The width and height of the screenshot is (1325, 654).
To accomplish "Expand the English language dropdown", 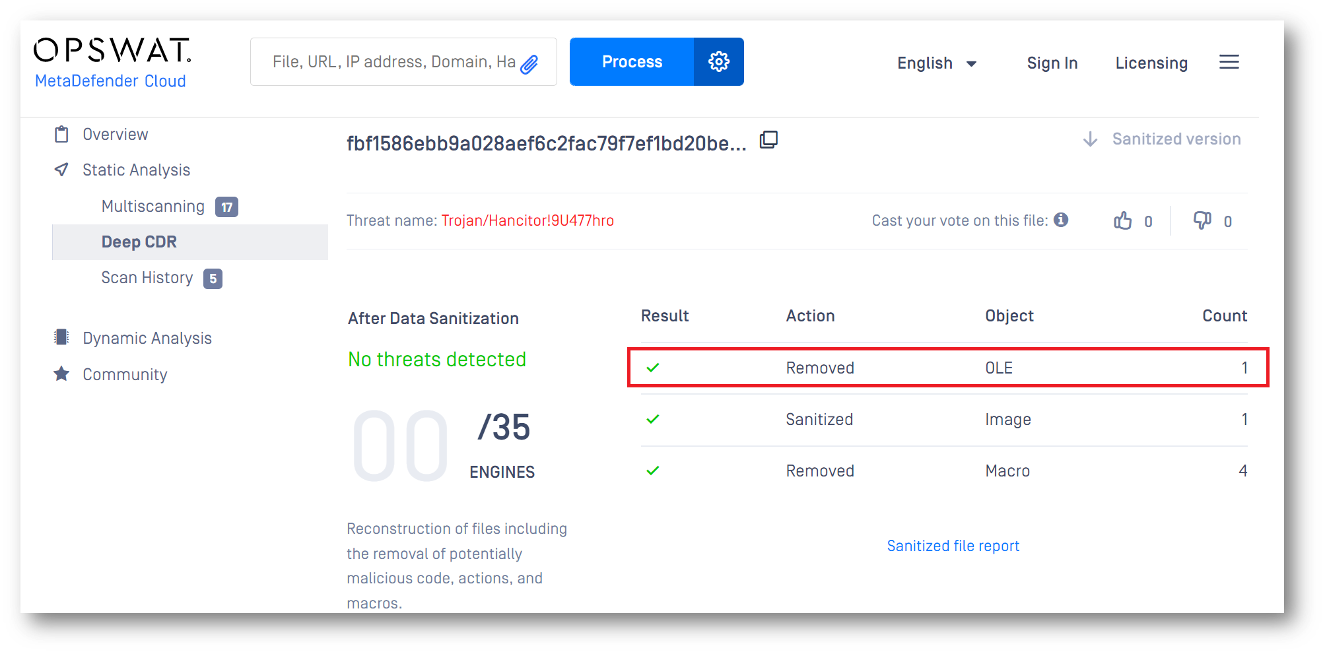I will click(x=936, y=63).
